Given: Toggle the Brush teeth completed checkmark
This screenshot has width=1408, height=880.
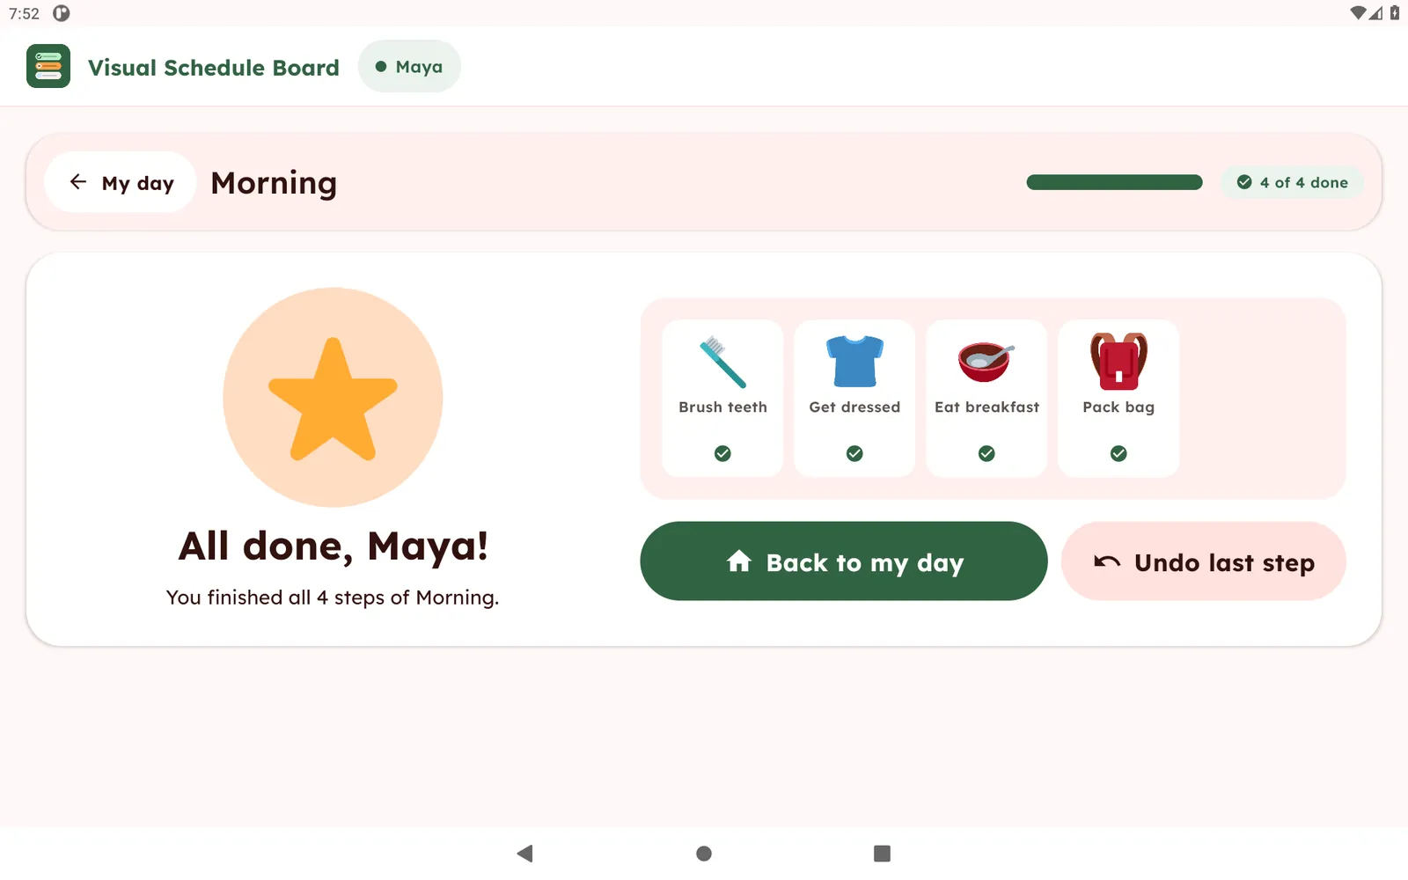Looking at the screenshot, I should pyautogui.click(x=722, y=453).
